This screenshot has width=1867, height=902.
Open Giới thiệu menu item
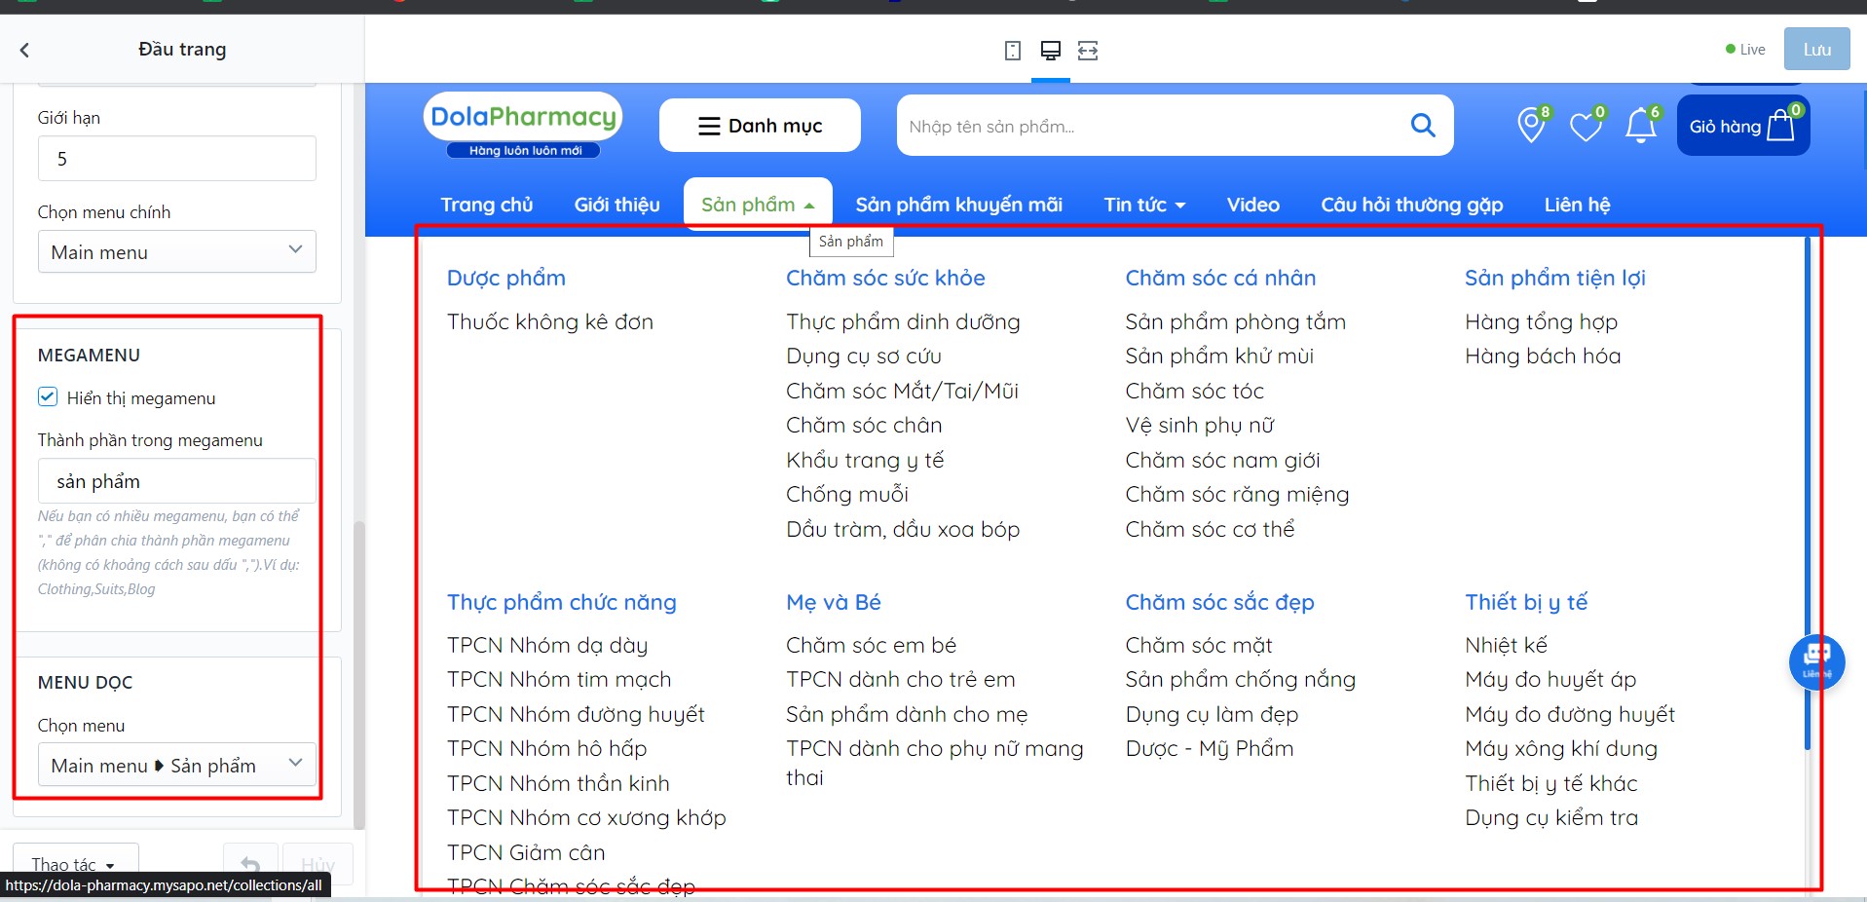pos(616,205)
